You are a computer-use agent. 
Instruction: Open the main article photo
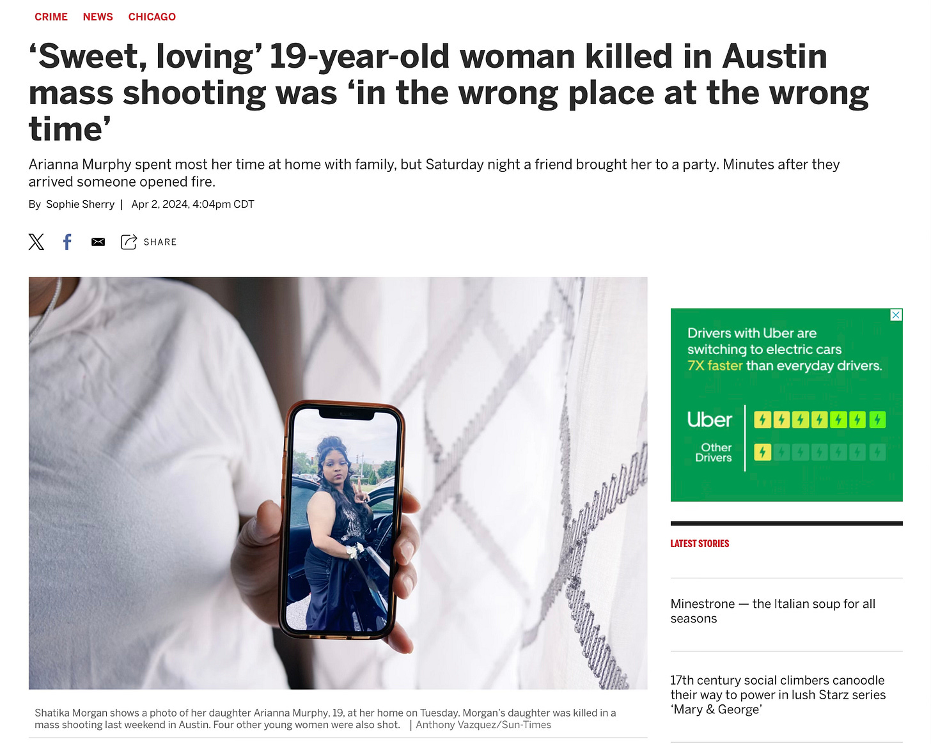coord(338,483)
